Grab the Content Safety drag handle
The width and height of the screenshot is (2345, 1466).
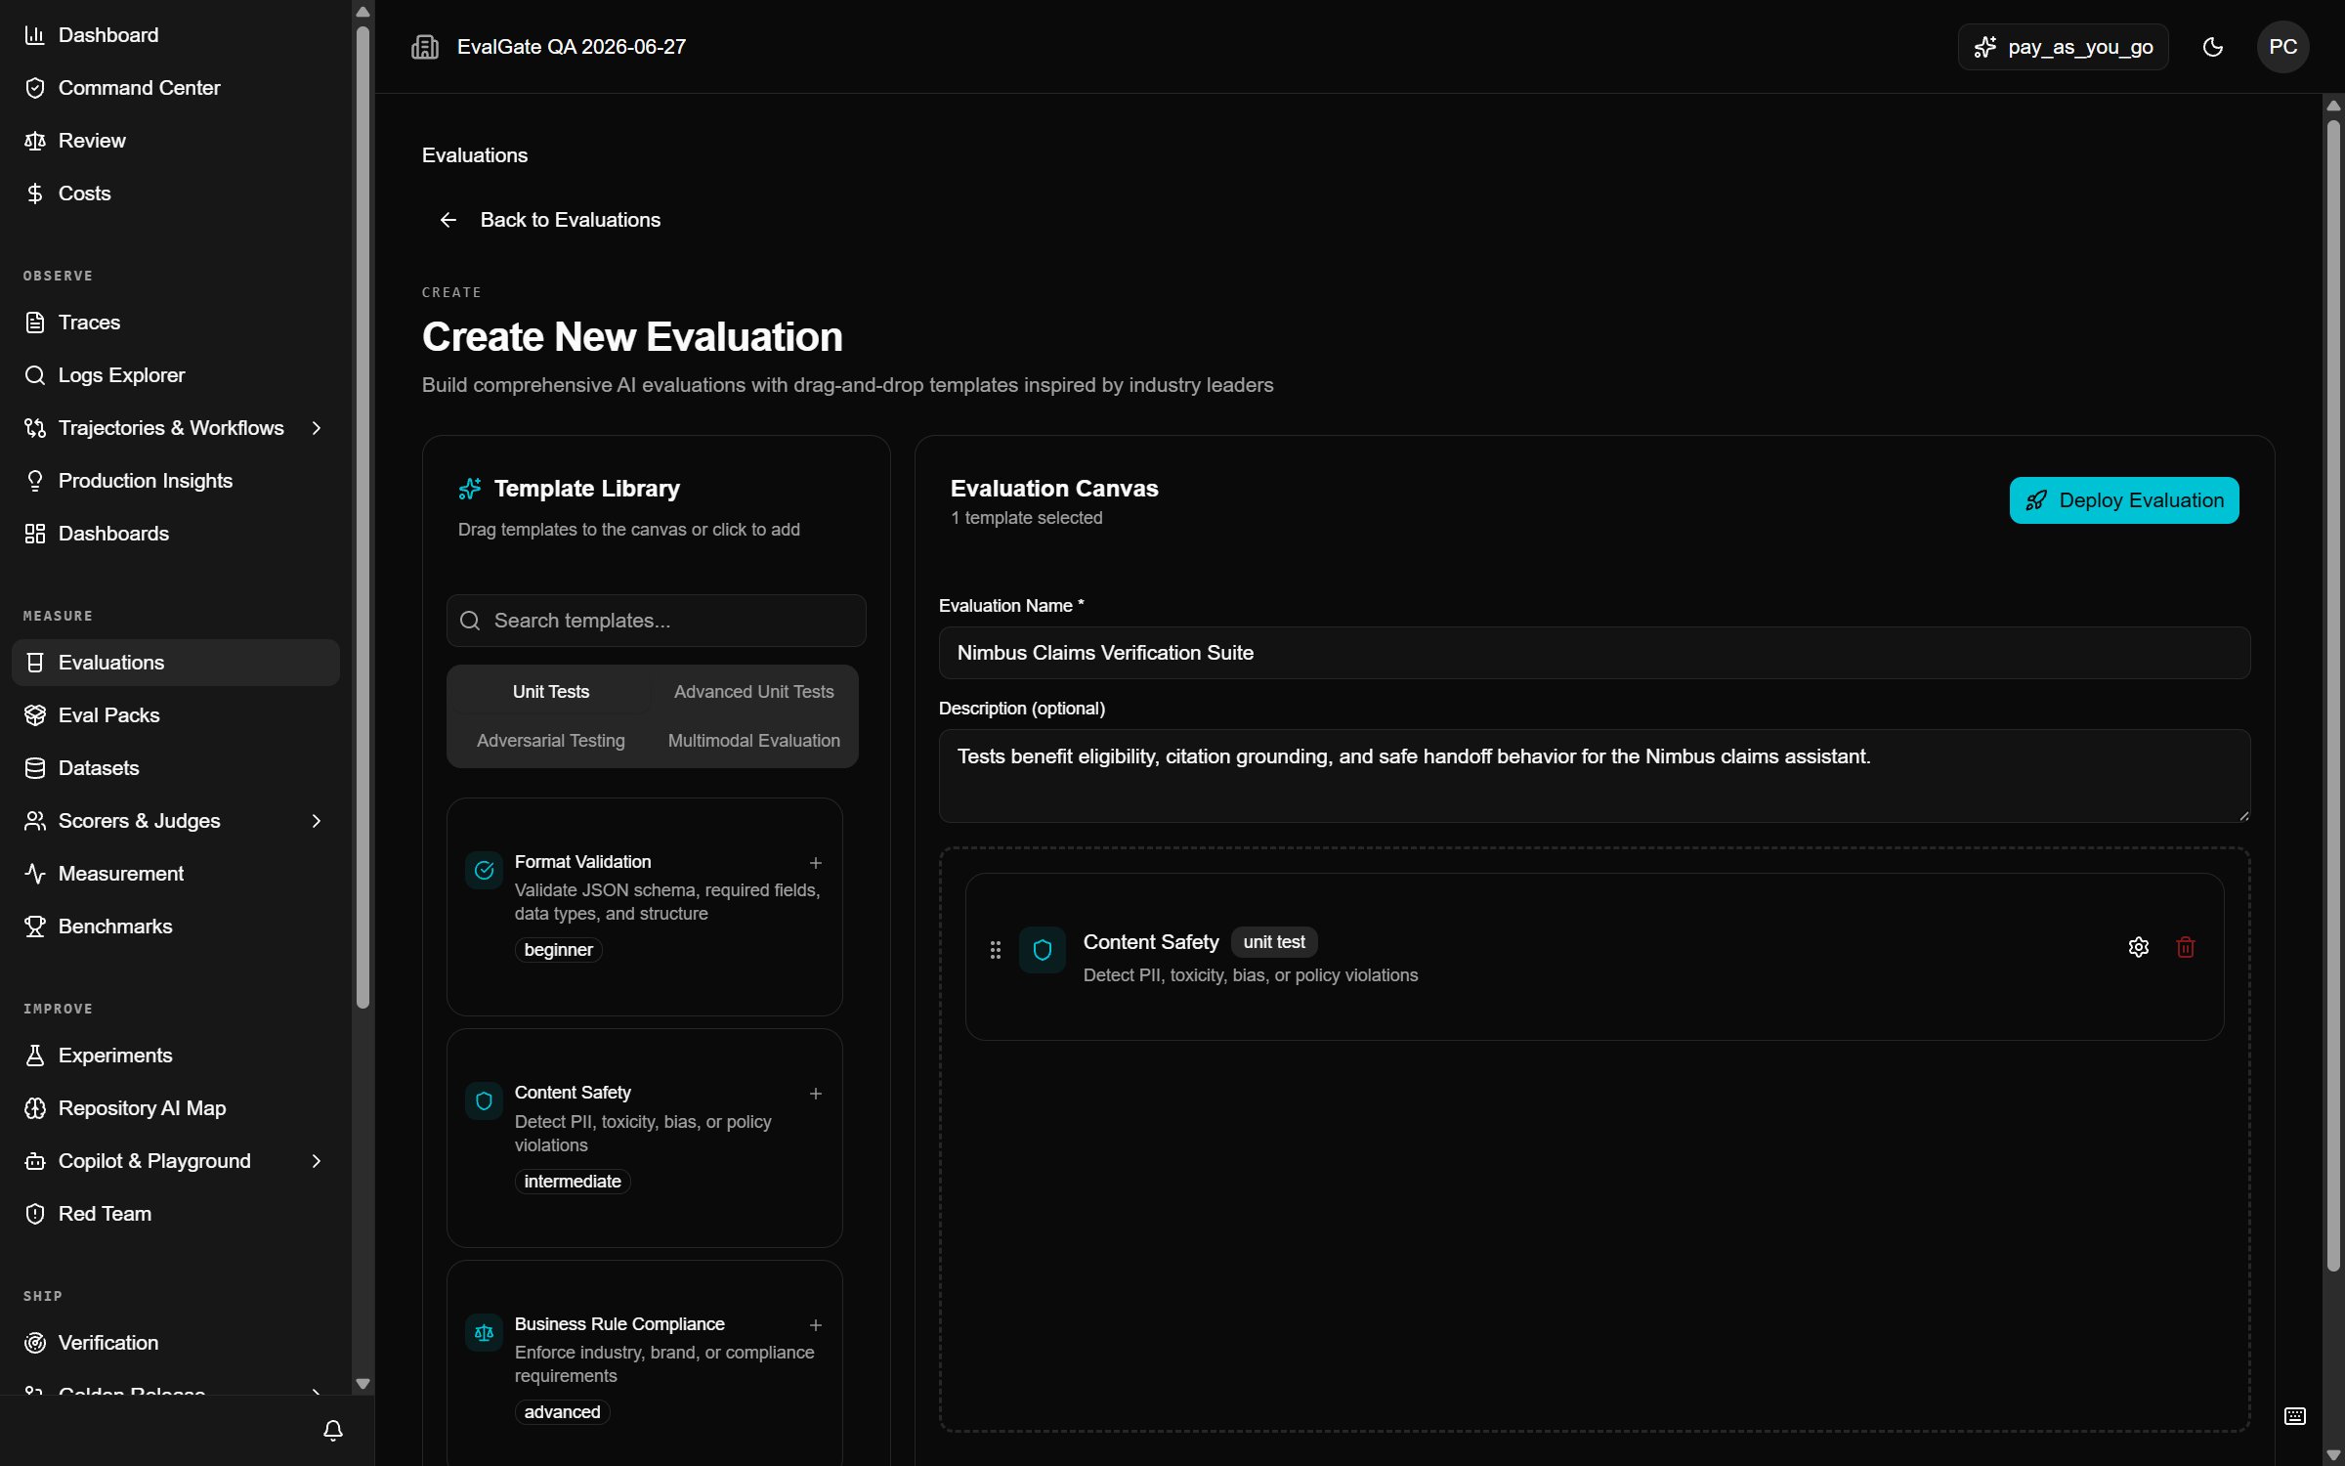(x=996, y=950)
